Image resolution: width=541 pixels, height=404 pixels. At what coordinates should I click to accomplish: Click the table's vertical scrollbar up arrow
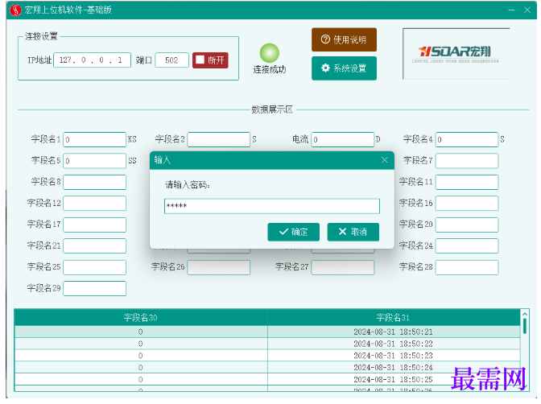point(524,314)
